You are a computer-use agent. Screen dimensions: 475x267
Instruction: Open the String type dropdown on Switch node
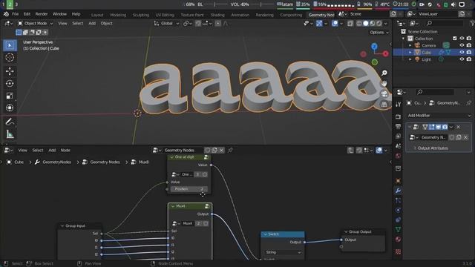pyautogui.click(x=283, y=252)
